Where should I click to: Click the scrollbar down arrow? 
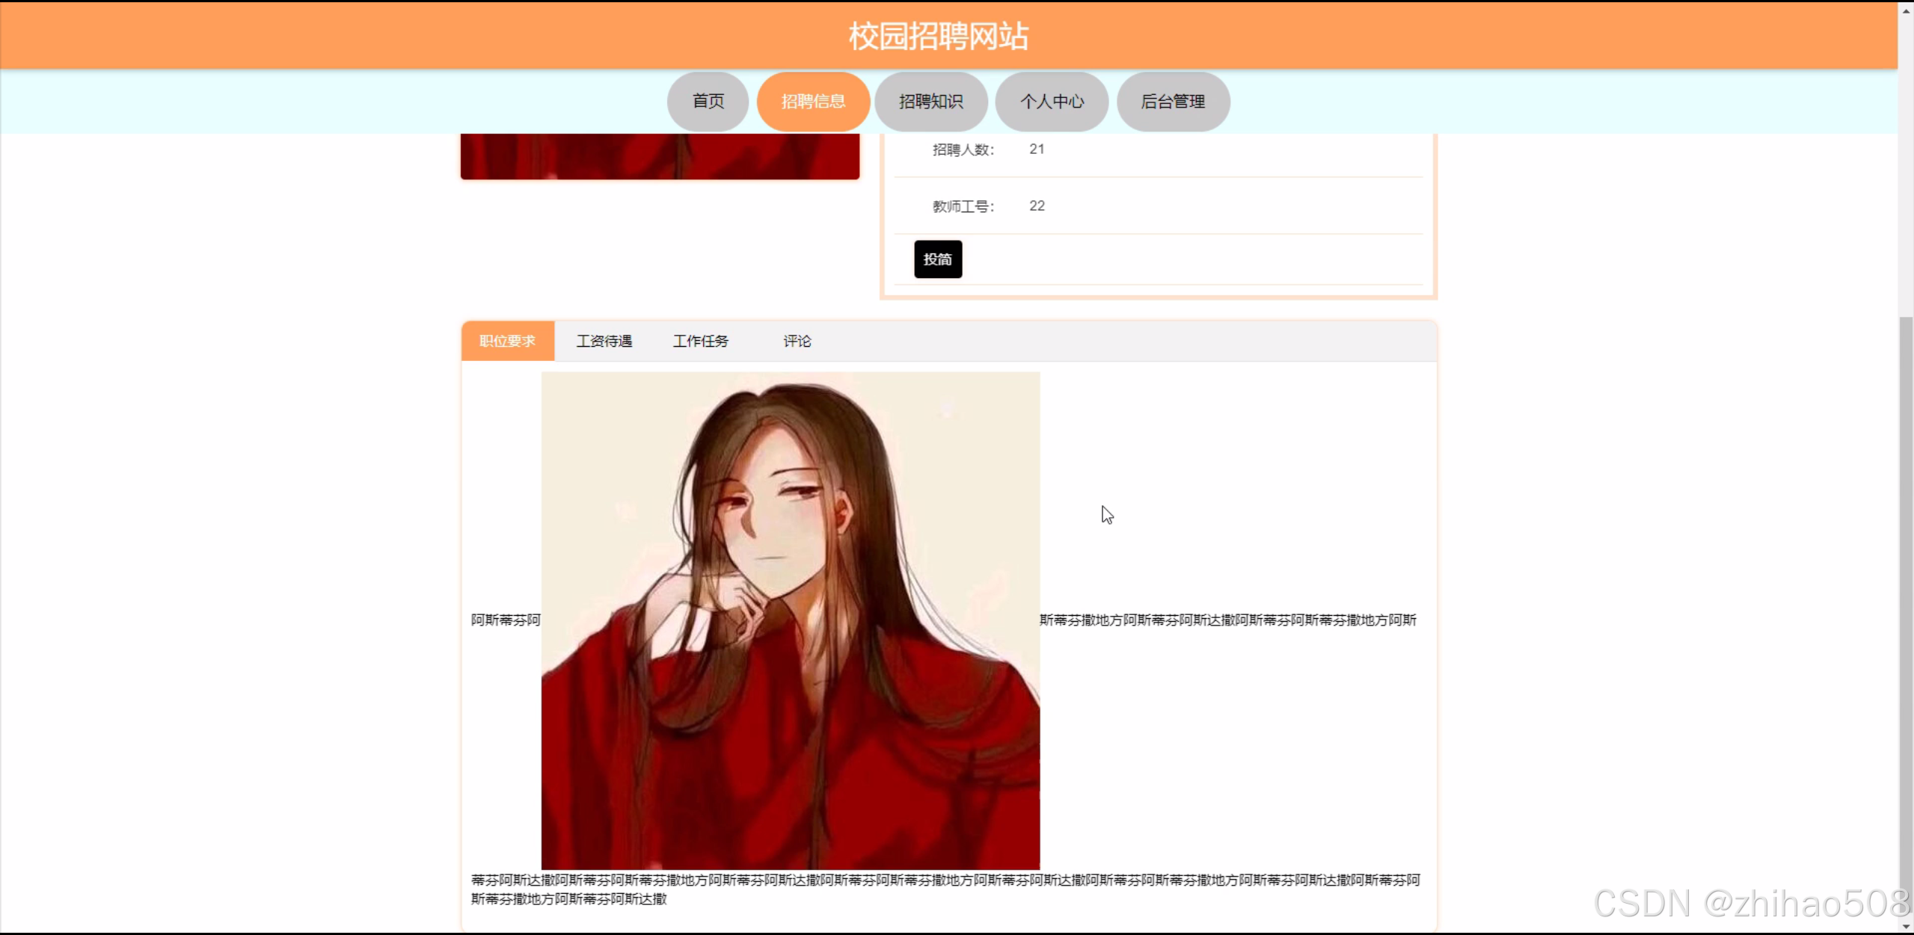click(1906, 927)
